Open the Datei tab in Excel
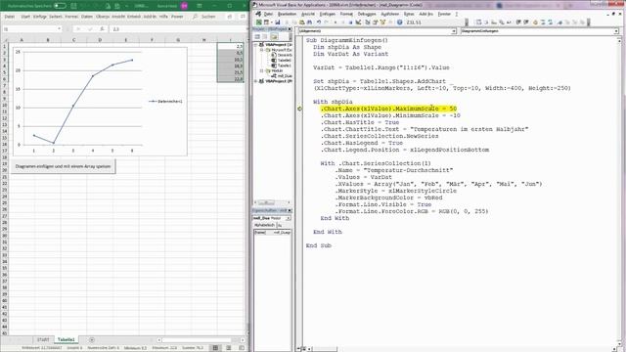626x352 pixels. 10,17
